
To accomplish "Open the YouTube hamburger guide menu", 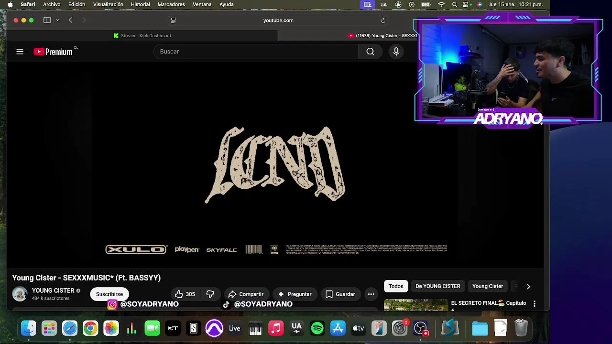I will (x=20, y=52).
